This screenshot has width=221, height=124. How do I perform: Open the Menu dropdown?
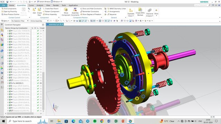pyautogui.click(x=5, y=21)
